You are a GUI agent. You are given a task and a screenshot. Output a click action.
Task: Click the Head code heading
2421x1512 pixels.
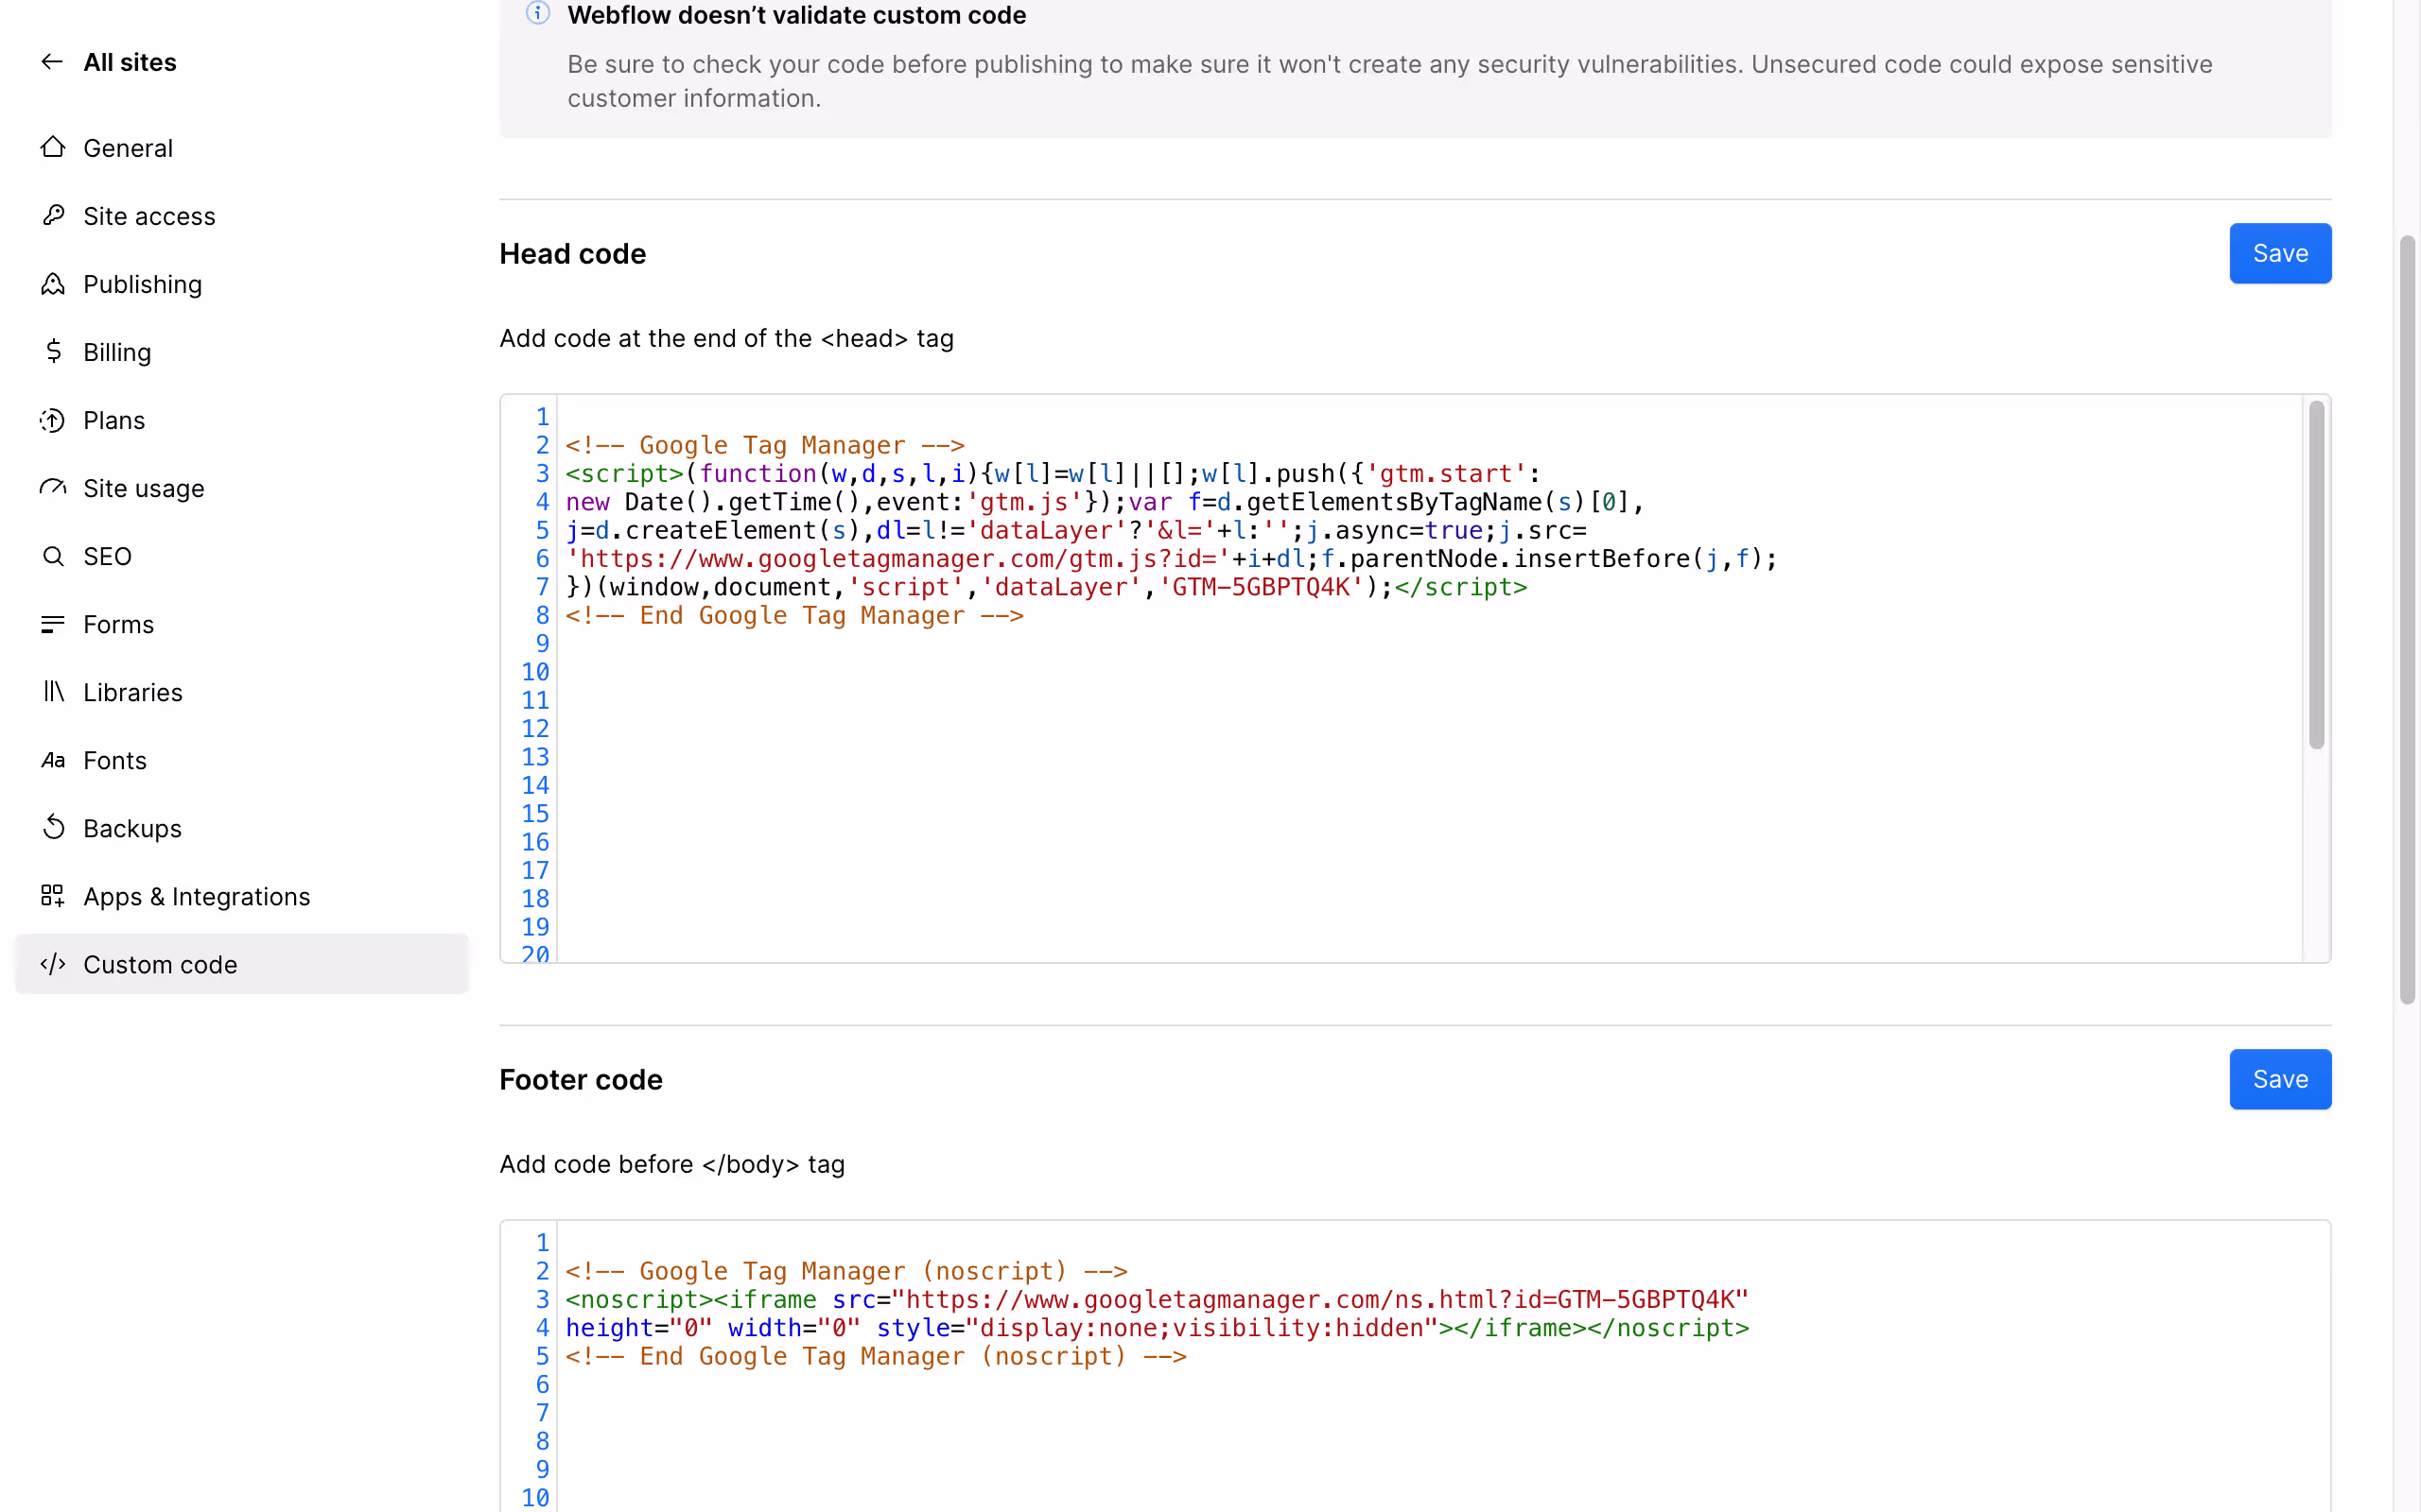click(573, 254)
